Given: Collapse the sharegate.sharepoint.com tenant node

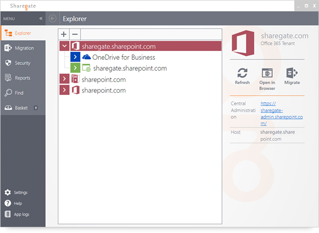Looking at the screenshot, I should tap(64, 46).
